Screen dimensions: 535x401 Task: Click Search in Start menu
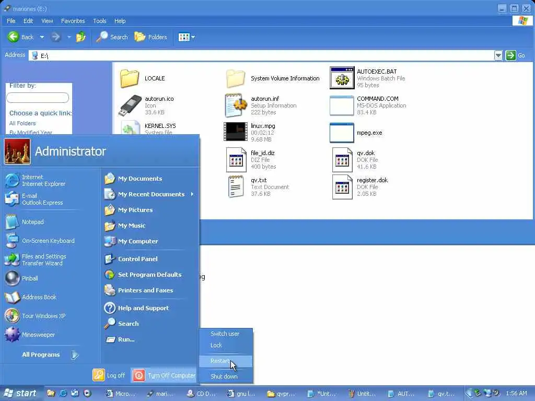pyautogui.click(x=122, y=324)
